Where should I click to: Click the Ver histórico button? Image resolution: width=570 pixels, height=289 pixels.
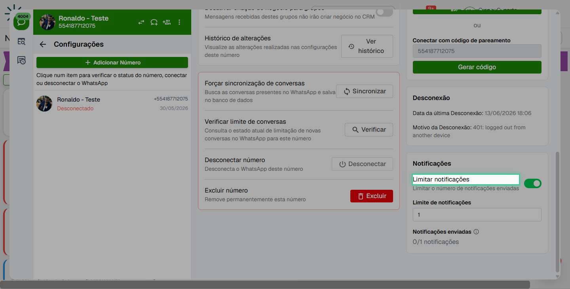(x=367, y=46)
